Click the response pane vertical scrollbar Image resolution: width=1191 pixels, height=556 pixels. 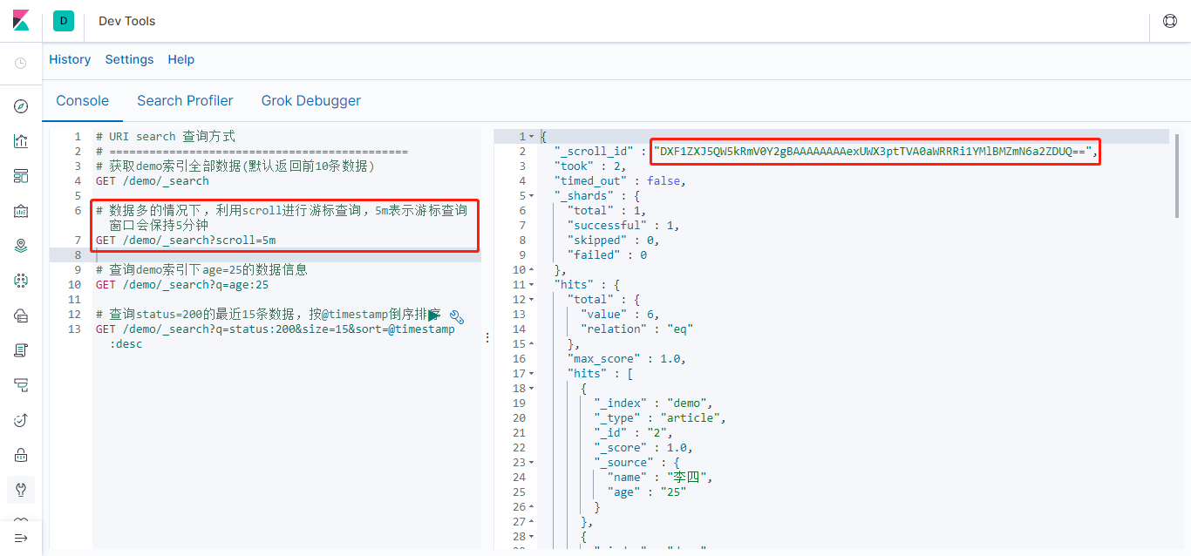[1177, 174]
